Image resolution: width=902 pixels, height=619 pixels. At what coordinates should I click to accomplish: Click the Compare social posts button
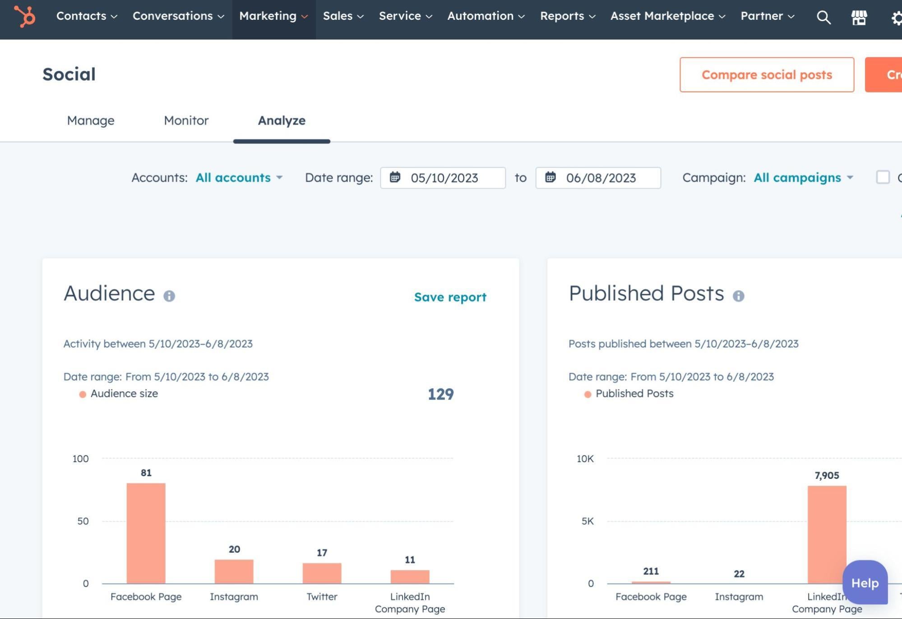[767, 74]
